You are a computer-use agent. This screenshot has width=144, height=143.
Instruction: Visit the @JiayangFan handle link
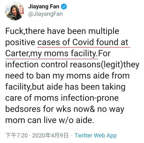point(46,14)
